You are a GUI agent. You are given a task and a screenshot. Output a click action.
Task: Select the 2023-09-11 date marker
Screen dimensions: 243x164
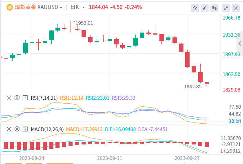pos(109,158)
